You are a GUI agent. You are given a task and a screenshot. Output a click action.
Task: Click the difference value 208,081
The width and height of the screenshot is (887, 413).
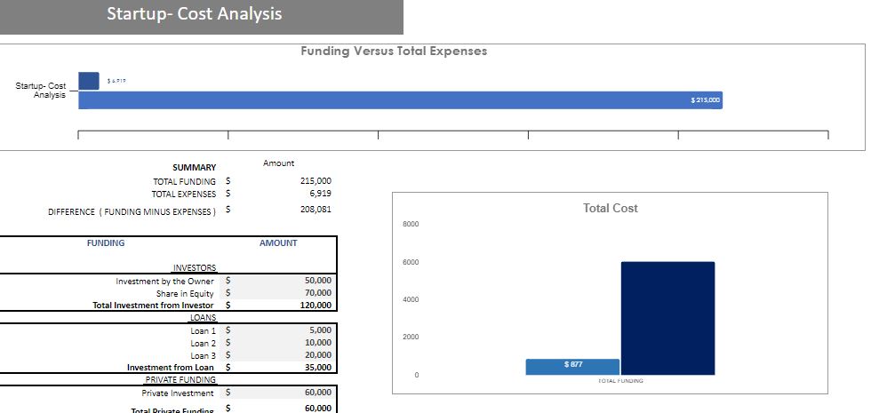316,210
